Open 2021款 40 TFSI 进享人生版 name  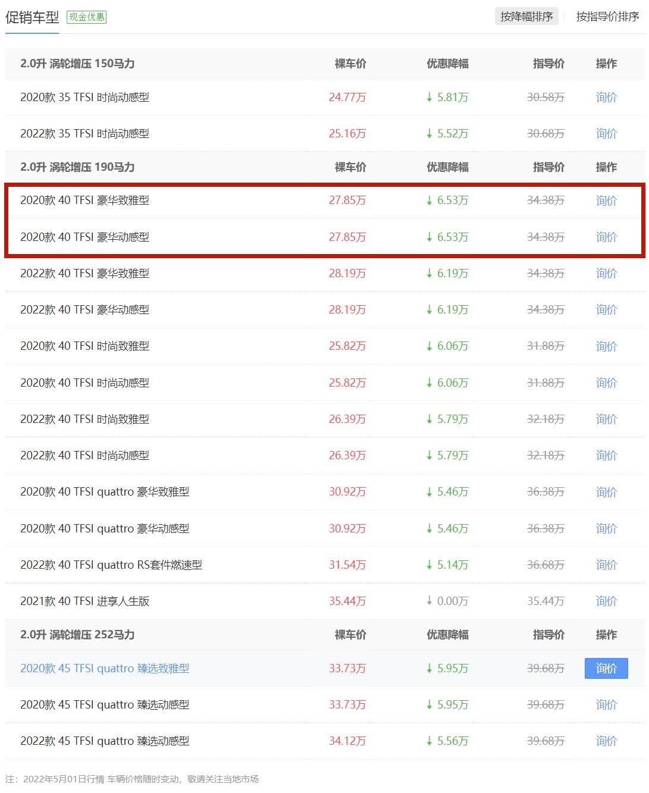pyautogui.click(x=84, y=601)
